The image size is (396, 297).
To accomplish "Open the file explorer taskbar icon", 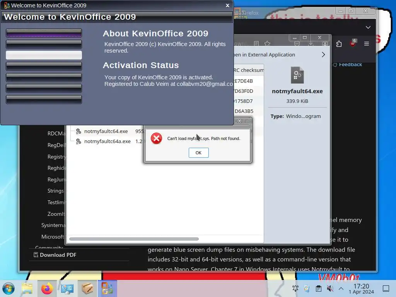I will (27, 288).
